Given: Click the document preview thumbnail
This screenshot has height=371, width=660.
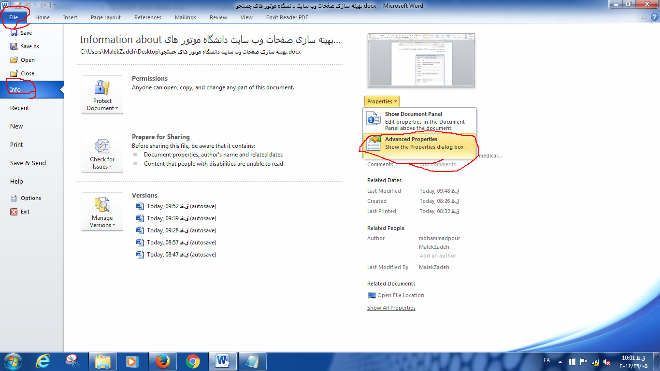Looking at the screenshot, I should coord(421,60).
